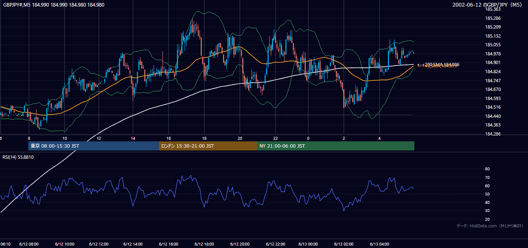
Task: Click hour marker 8 under the price chart
Action: pyautogui.click(x=29, y=138)
